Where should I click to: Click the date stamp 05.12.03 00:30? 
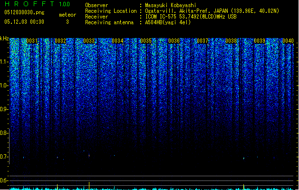tap(24, 22)
